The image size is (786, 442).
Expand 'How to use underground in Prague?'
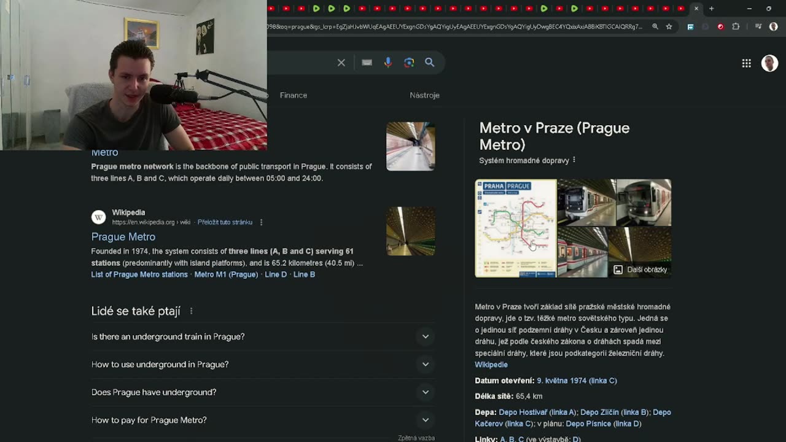tap(263, 364)
